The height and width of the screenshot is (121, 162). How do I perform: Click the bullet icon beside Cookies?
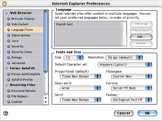[x=9, y=102]
